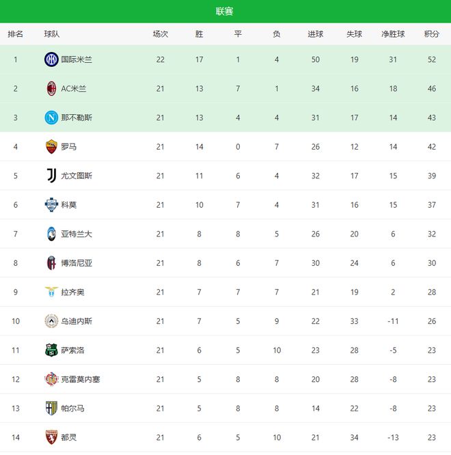Select the Napoli team badge
This screenshot has width=451, height=455.
51,118
